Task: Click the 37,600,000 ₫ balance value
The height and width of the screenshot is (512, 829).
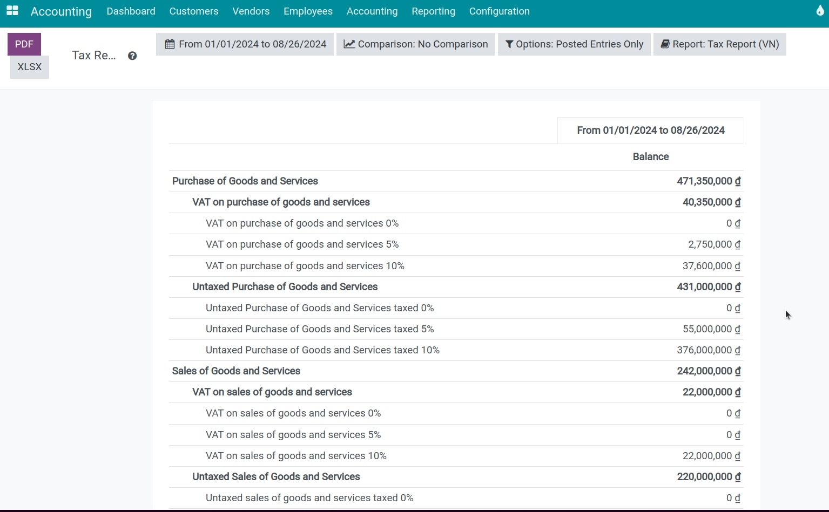Action: [x=711, y=266]
